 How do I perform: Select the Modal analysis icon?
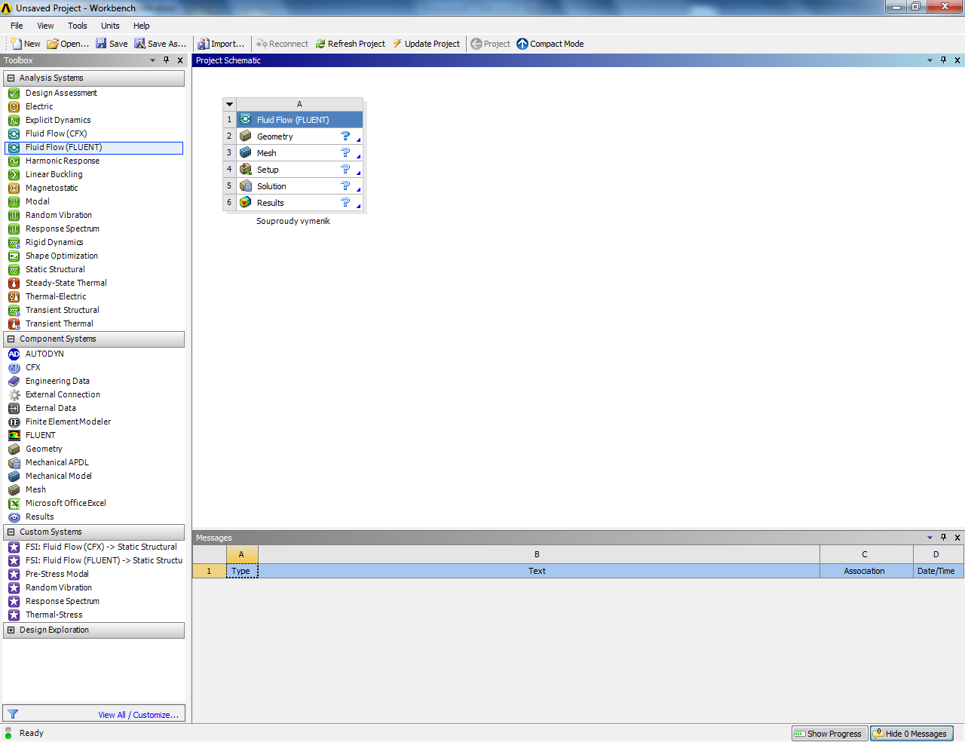[14, 201]
